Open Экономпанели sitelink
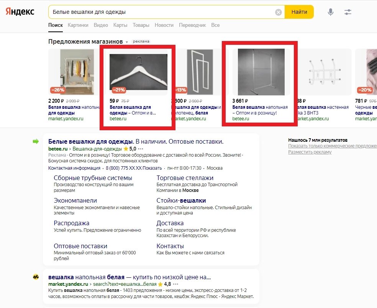This screenshot has height=308, width=377. (75, 200)
